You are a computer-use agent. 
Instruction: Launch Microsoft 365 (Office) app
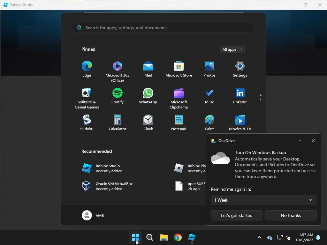[x=118, y=72]
